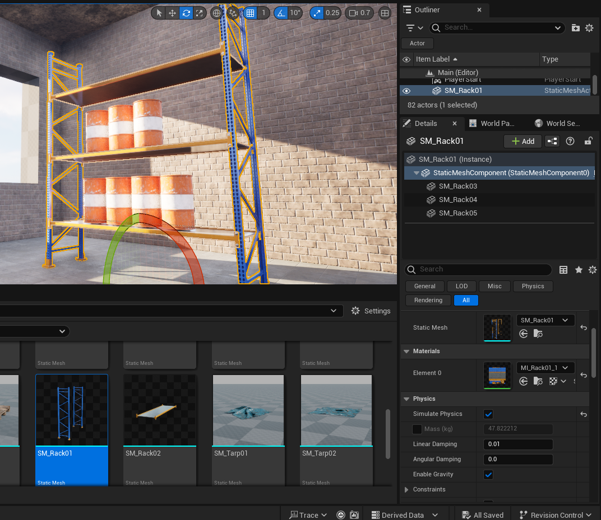Image resolution: width=601 pixels, height=520 pixels.
Task: Select SM_Rack04 component
Action: 500,200
